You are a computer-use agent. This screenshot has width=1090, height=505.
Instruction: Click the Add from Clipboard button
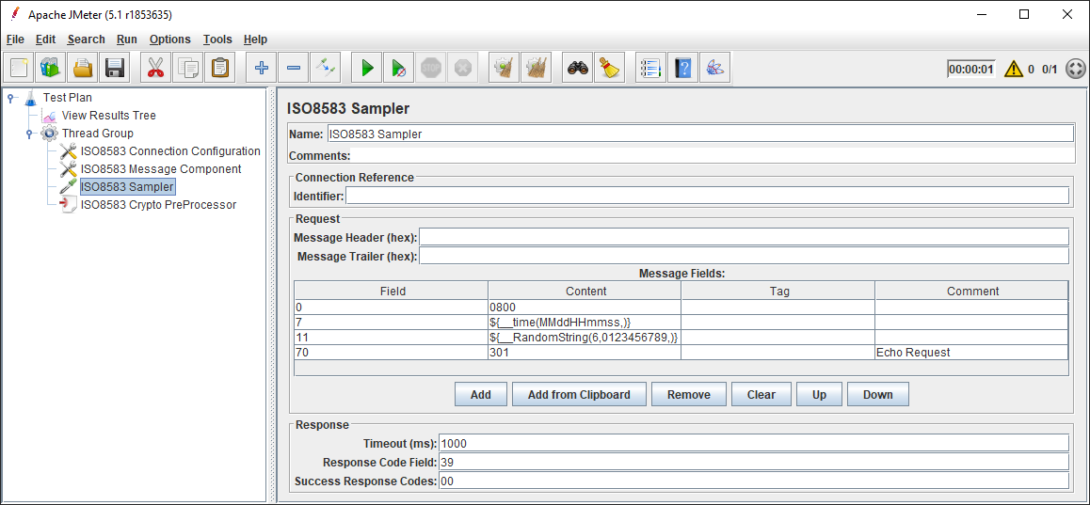click(579, 395)
